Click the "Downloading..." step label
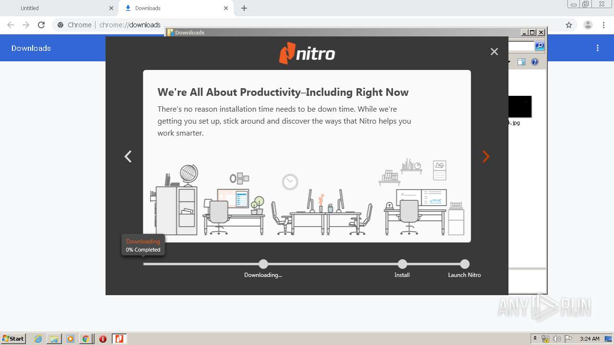 click(x=263, y=275)
